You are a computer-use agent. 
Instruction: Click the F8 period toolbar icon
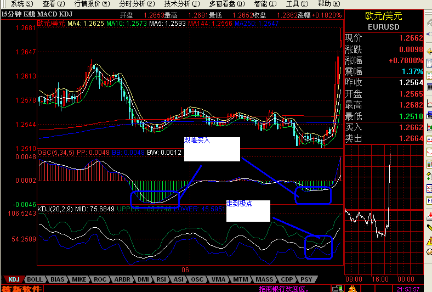pyautogui.click(x=429, y=200)
